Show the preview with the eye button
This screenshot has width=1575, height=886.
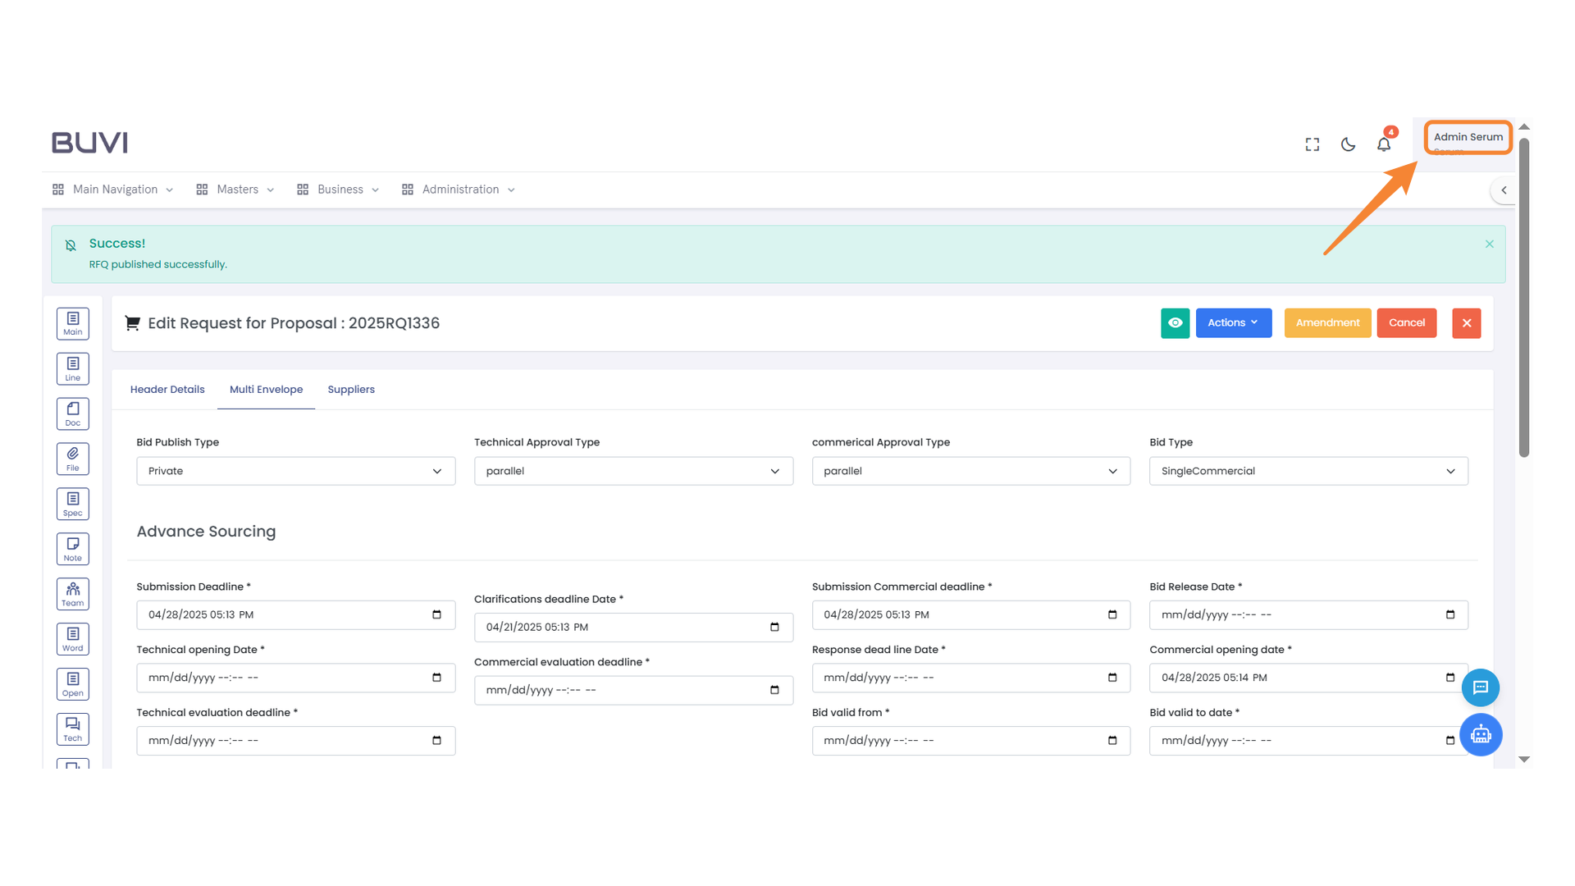click(x=1175, y=322)
